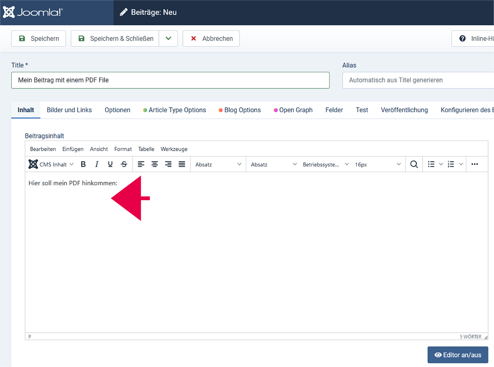Viewport: 494px width, 367px height.
Task: Open the Einfügen menu
Action: 73,149
